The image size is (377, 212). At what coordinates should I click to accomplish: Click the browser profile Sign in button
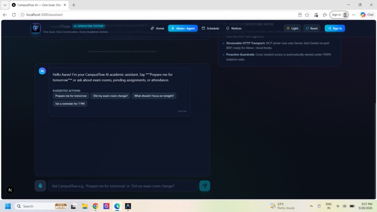(339, 15)
